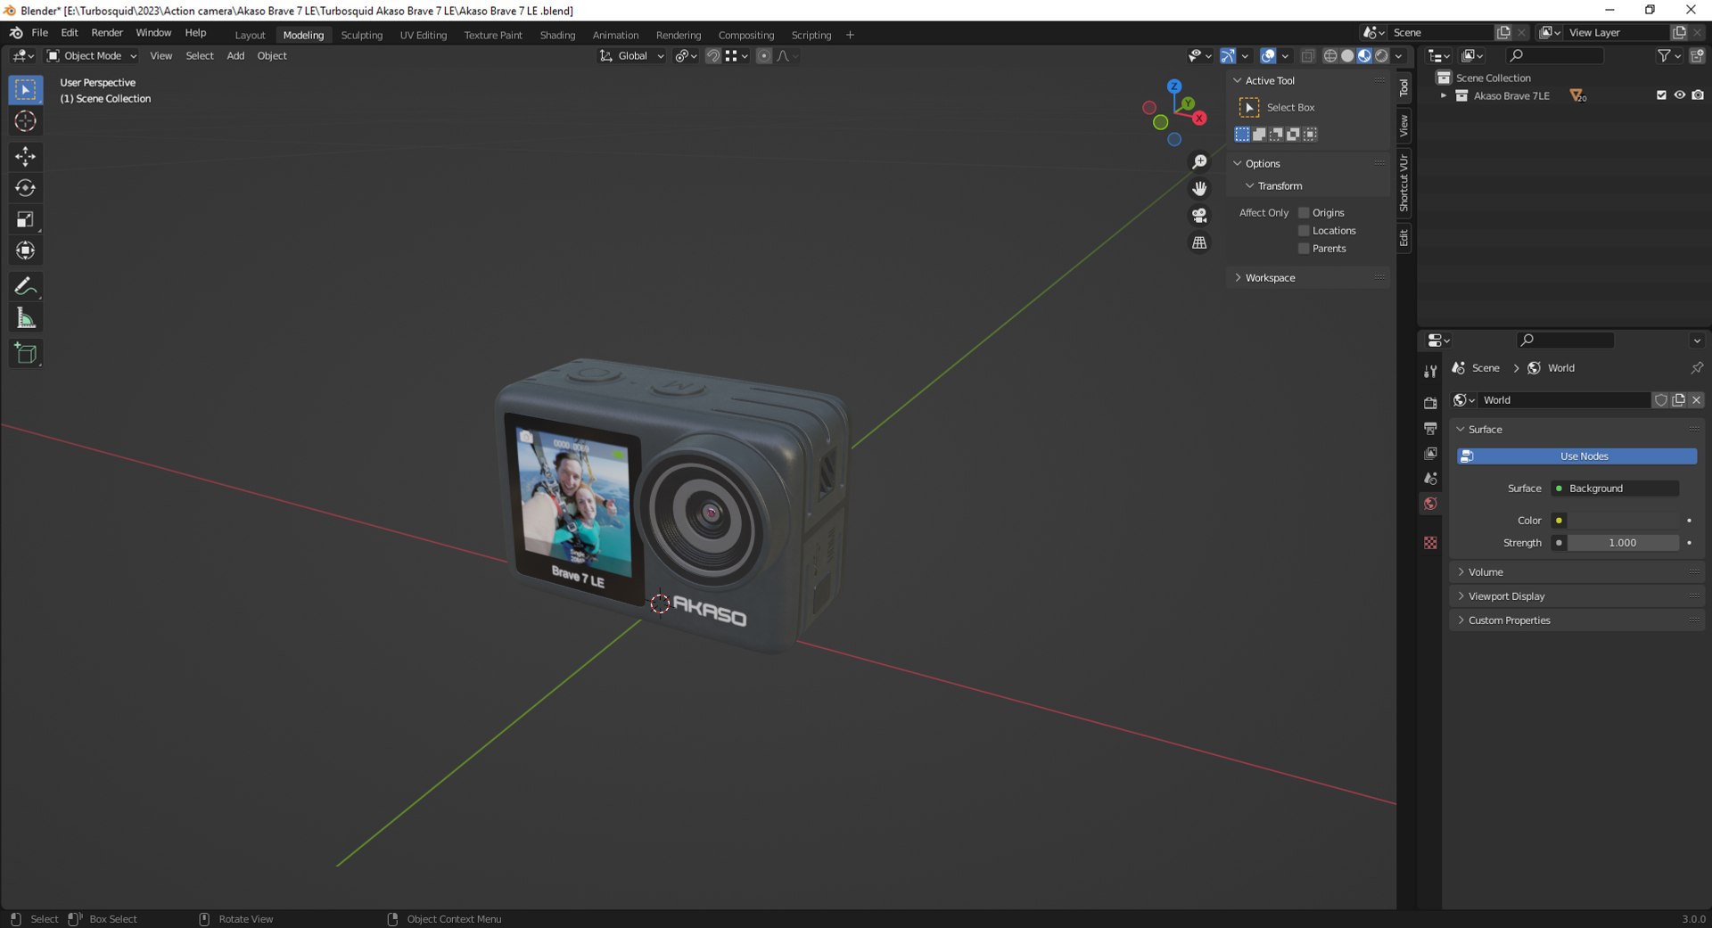Open the Render menu
1712x928 pixels.
pyautogui.click(x=107, y=33)
